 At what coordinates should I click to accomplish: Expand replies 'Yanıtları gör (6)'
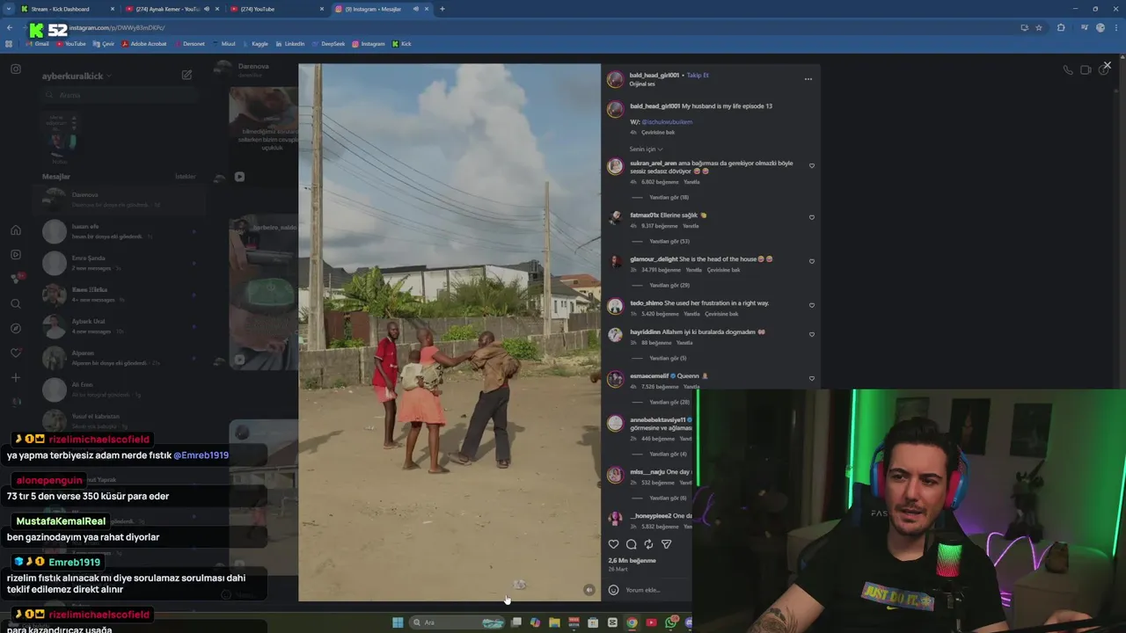pos(668,498)
